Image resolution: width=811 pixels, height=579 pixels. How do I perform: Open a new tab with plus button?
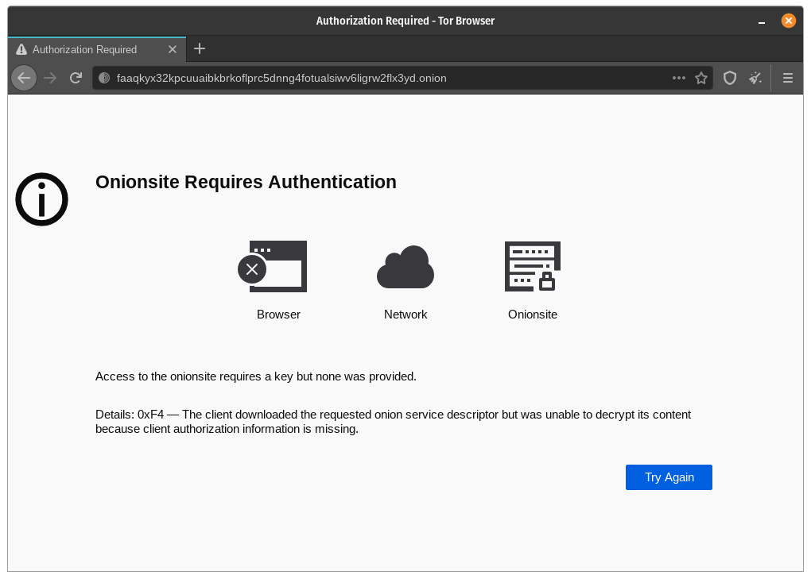pos(199,48)
